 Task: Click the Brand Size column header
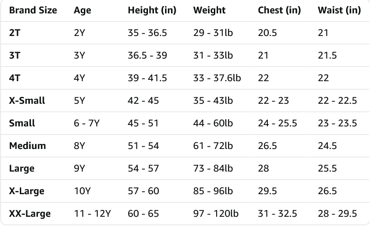33,10
